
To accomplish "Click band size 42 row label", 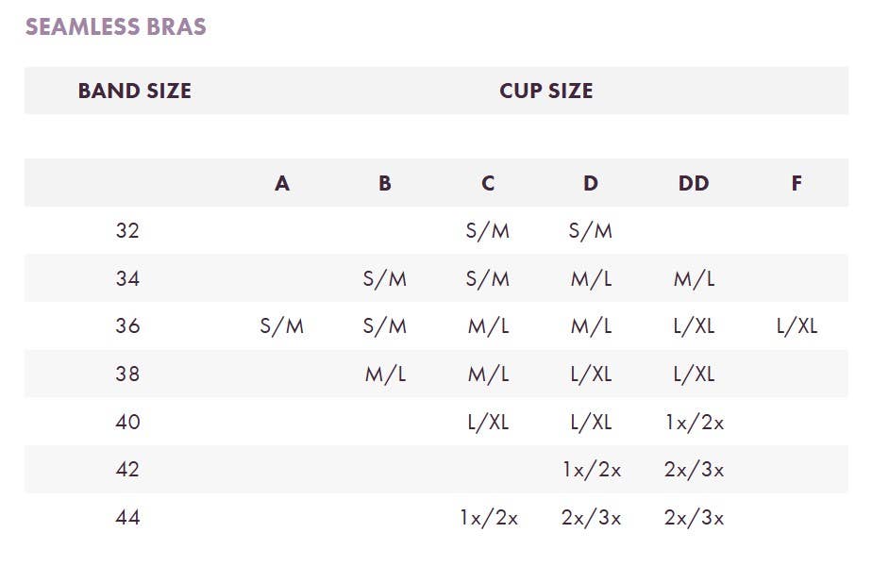I will point(127,470).
